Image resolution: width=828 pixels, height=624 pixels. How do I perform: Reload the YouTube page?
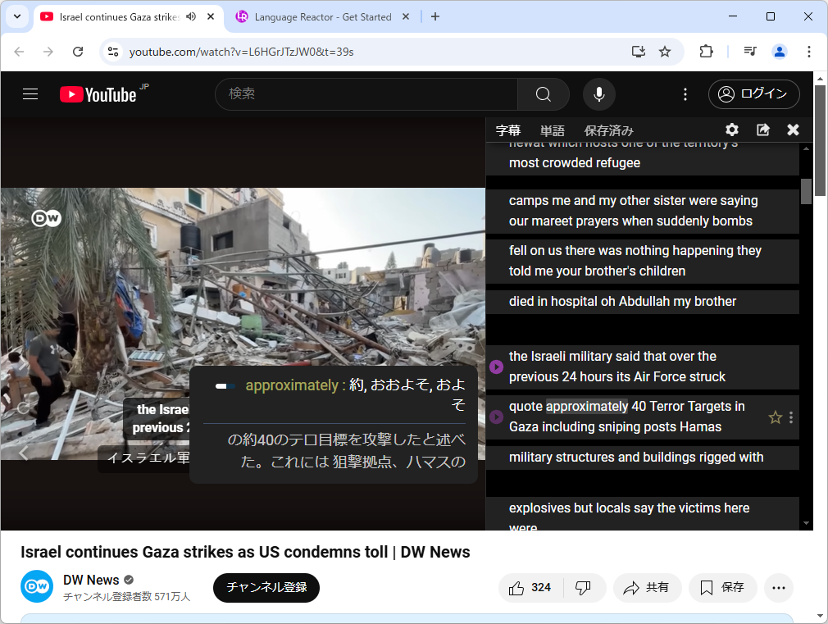(x=78, y=52)
